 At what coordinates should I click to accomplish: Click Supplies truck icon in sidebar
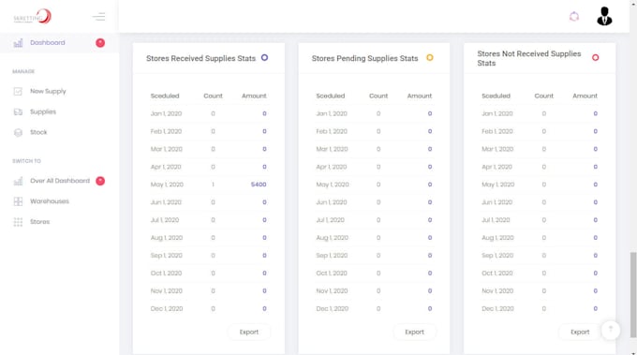tap(18, 111)
